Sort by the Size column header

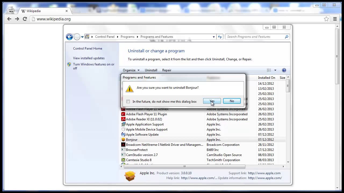(282, 78)
